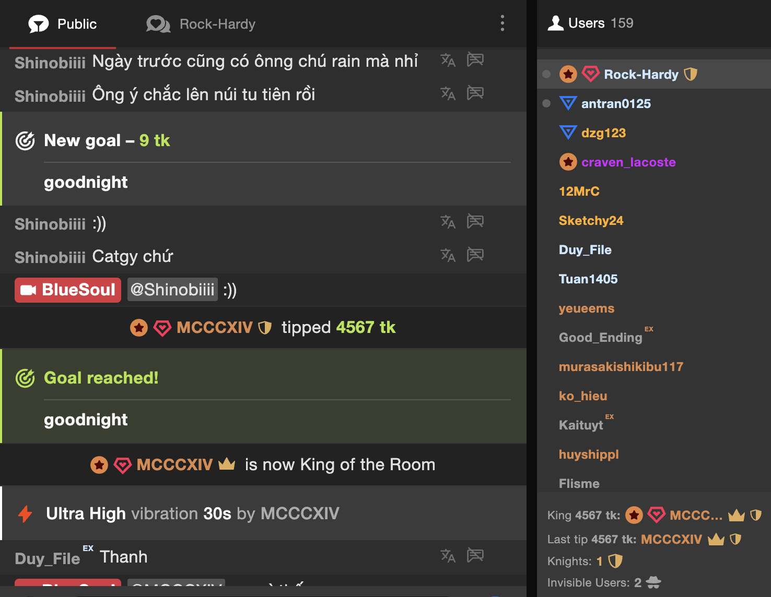Translate the "Catgy chứ" message
Image resolution: width=771 pixels, height=597 pixels.
(448, 255)
